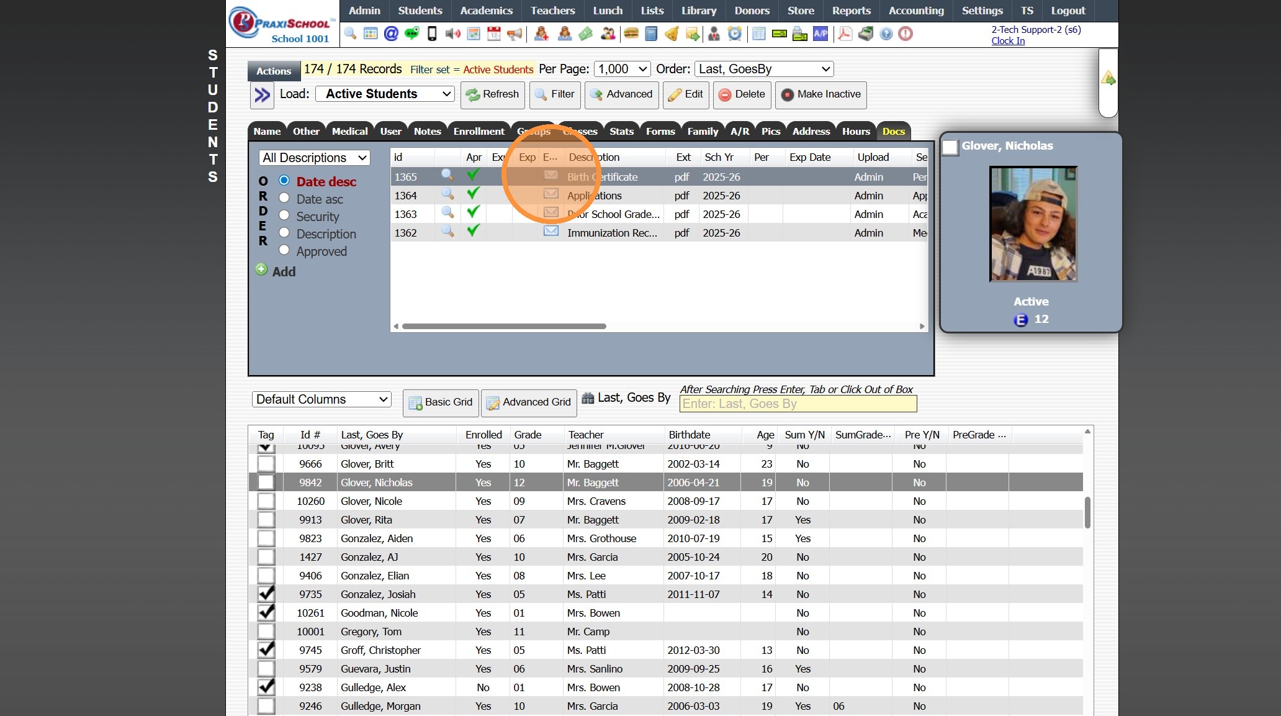Open the Default Columns dropdown

[x=321, y=399]
